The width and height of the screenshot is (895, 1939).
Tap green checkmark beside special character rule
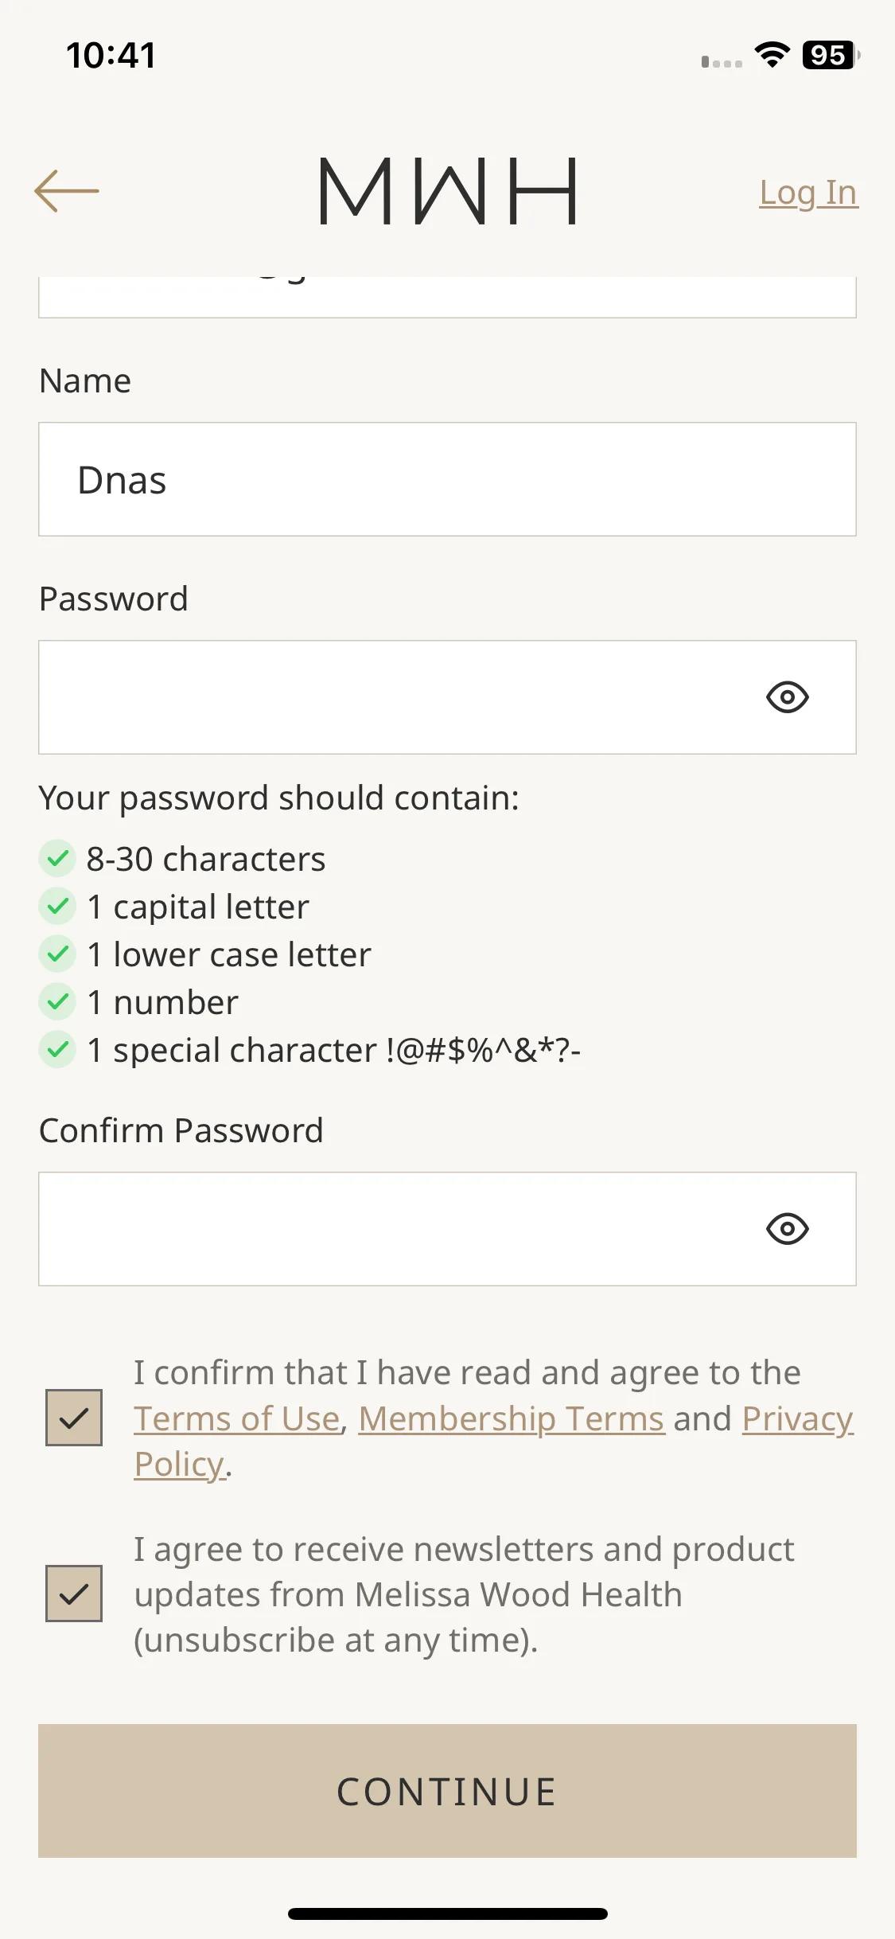57,1050
